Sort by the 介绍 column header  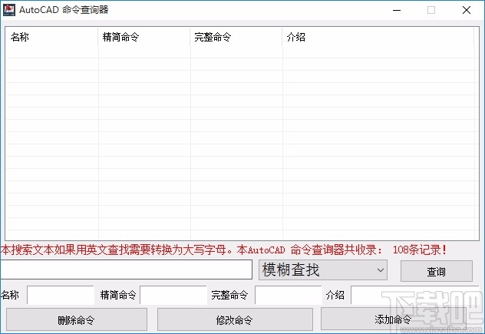tap(378, 37)
